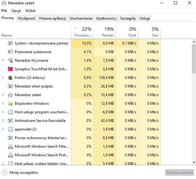Click the Host usługi: program uruchami... gear icon
Screen dimensions: 196x179
click(x=10, y=112)
